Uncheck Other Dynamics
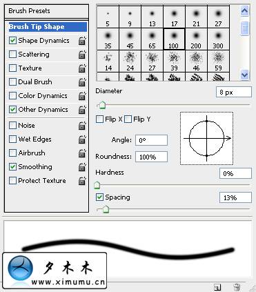Image resolution: width=256 pixels, height=292 pixels. click(x=12, y=110)
